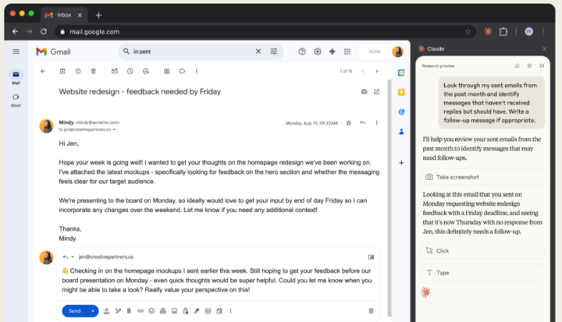This screenshot has width=562, height=322.
Task: Discard the draft reply
Action: (371, 311)
